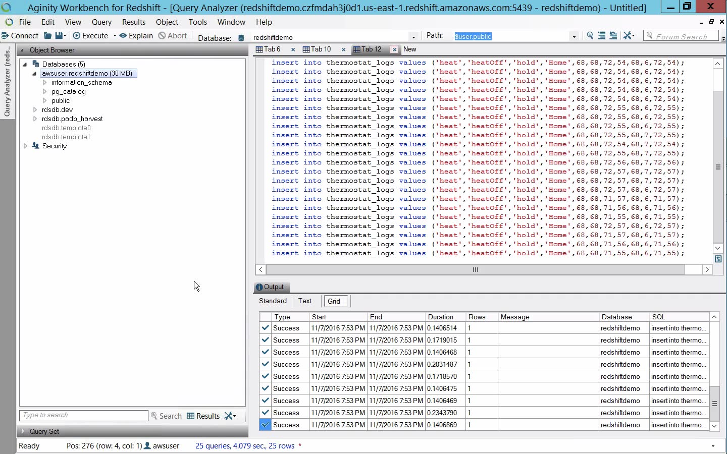Viewport: 727px width, 454px height.
Task: Expand the Security tree node
Action: coord(25,146)
